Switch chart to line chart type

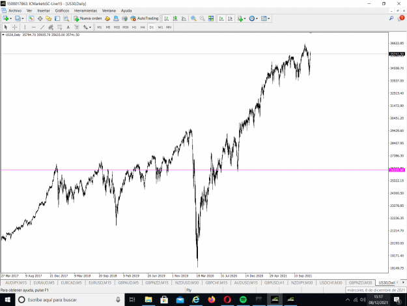tap(184, 18)
